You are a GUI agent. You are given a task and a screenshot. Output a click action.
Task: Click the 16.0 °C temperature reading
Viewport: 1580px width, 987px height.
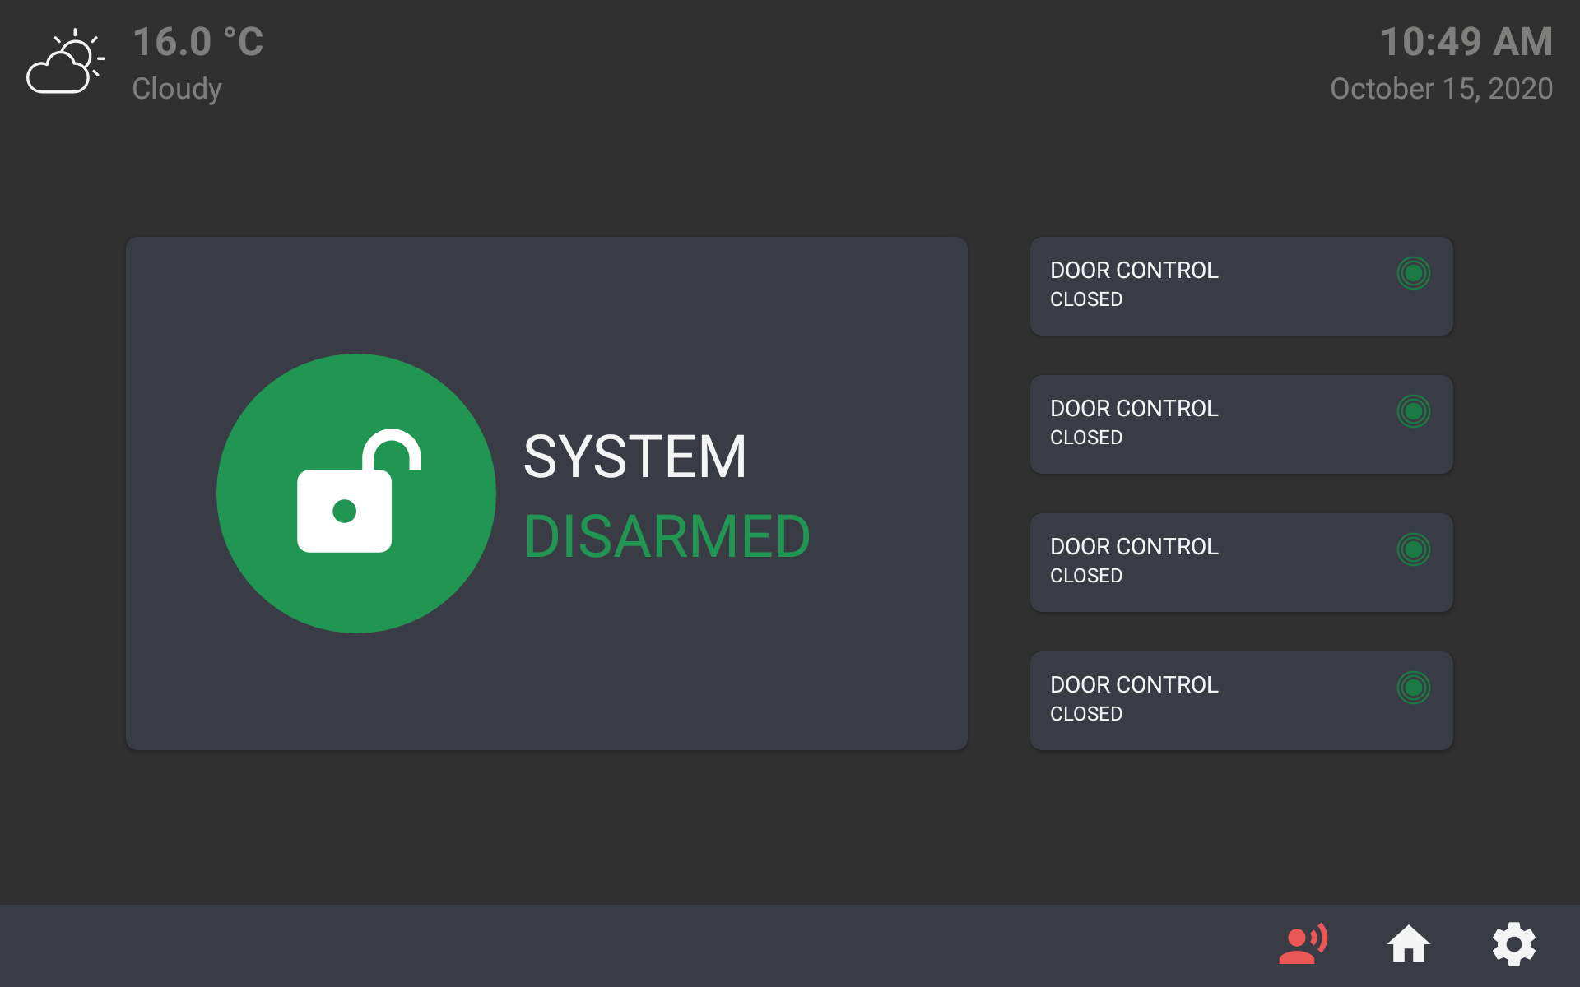click(197, 43)
